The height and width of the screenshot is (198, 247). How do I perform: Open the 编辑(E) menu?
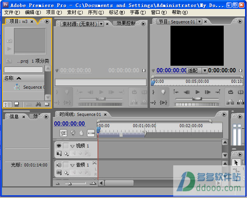coord(33,12)
